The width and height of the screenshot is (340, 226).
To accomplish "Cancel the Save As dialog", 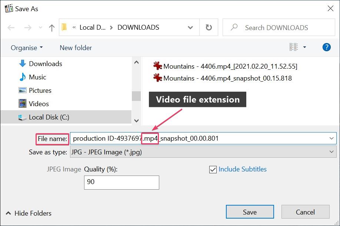I will pos(305,212).
